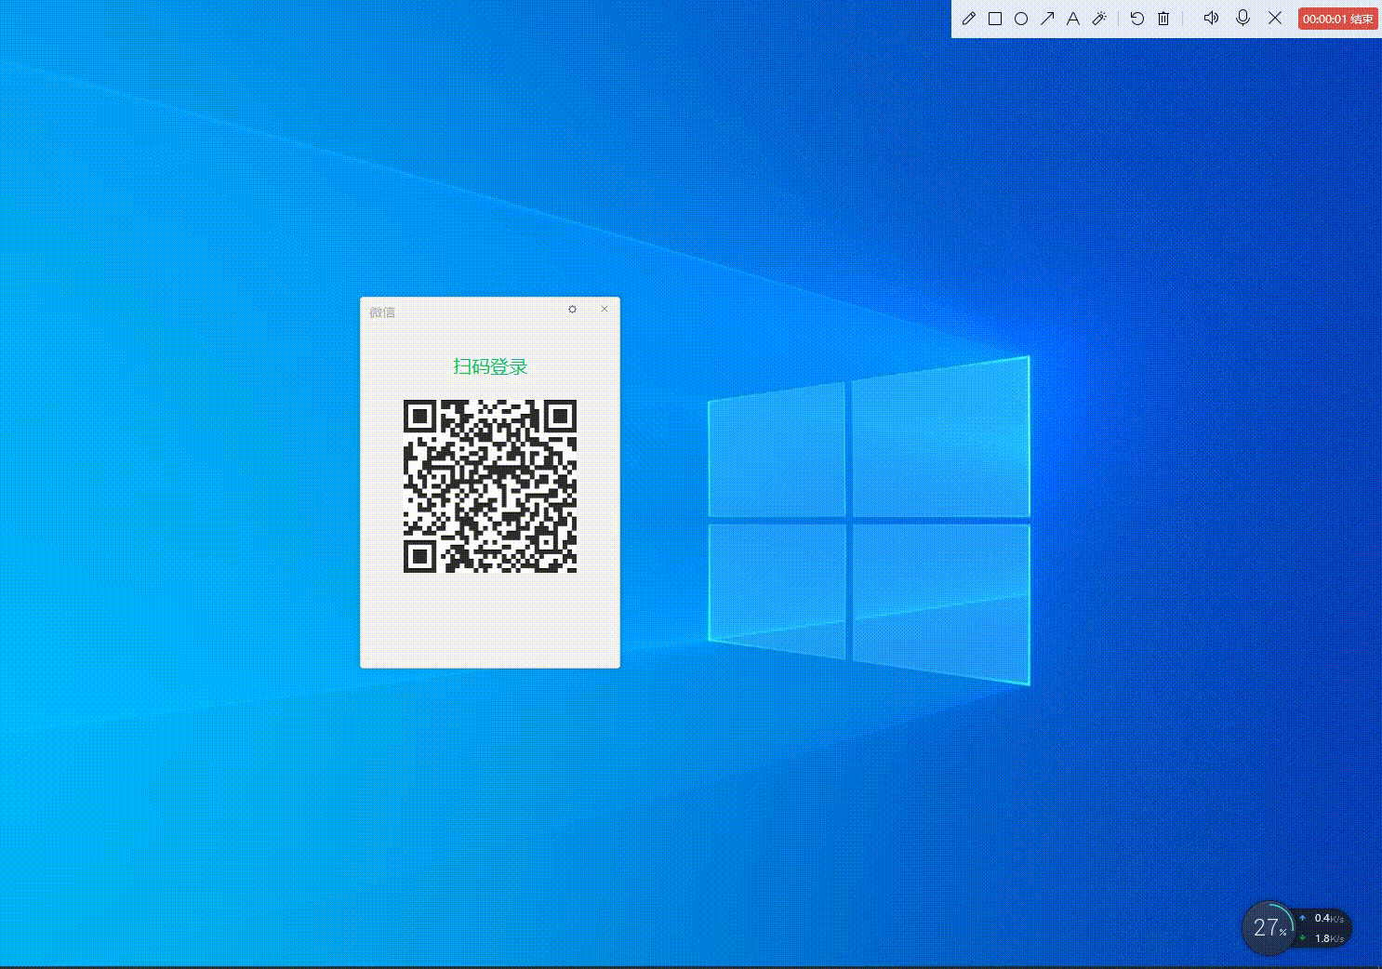The width and height of the screenshot is (1382, 969).
Task: Select the arrow annotation tool
Action: 1047,19
